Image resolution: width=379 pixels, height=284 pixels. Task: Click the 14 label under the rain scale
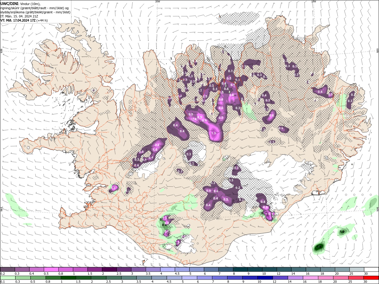click(290, 282)
